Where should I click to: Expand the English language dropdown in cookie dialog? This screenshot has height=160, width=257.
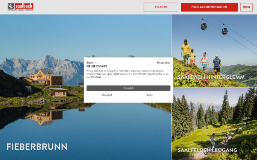click(x=92, y=63)
